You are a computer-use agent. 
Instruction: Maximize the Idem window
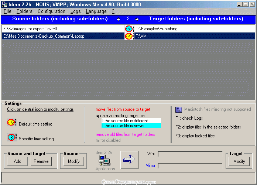click(x=245, y=4)
